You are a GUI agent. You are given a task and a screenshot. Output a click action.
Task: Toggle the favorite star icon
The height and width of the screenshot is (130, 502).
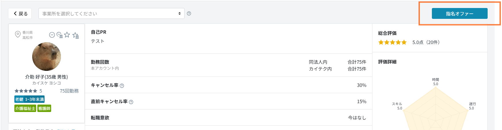[67, 35]
